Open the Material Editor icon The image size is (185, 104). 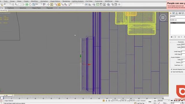108,5
